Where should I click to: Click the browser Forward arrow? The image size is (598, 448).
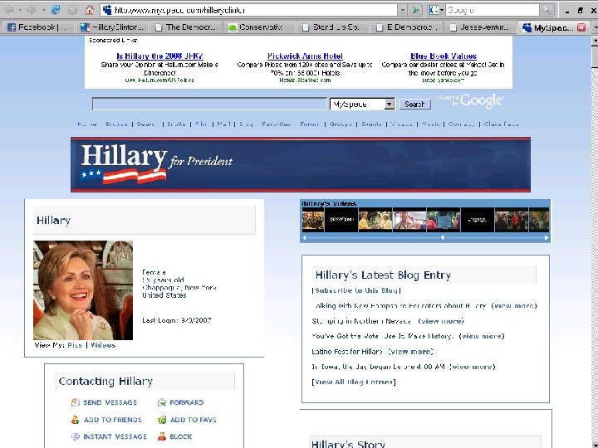(32, 10)
